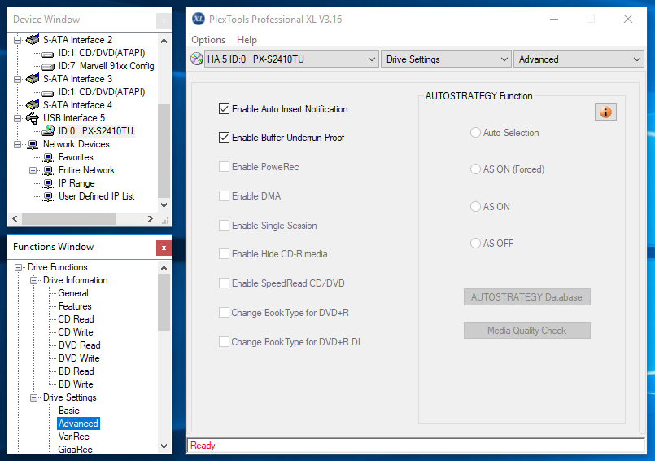Image resolution: width=655 pixels, height=461 pixels.
Task: Click the User Defined IP List icon
Action: [x=49, y=196]
